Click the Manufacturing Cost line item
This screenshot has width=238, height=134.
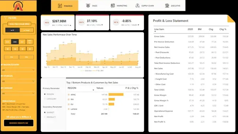tap(164, 74)
